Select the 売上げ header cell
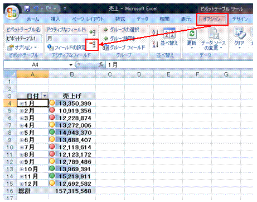The width and height of the screenshot is (257, 202). point(72,96)
